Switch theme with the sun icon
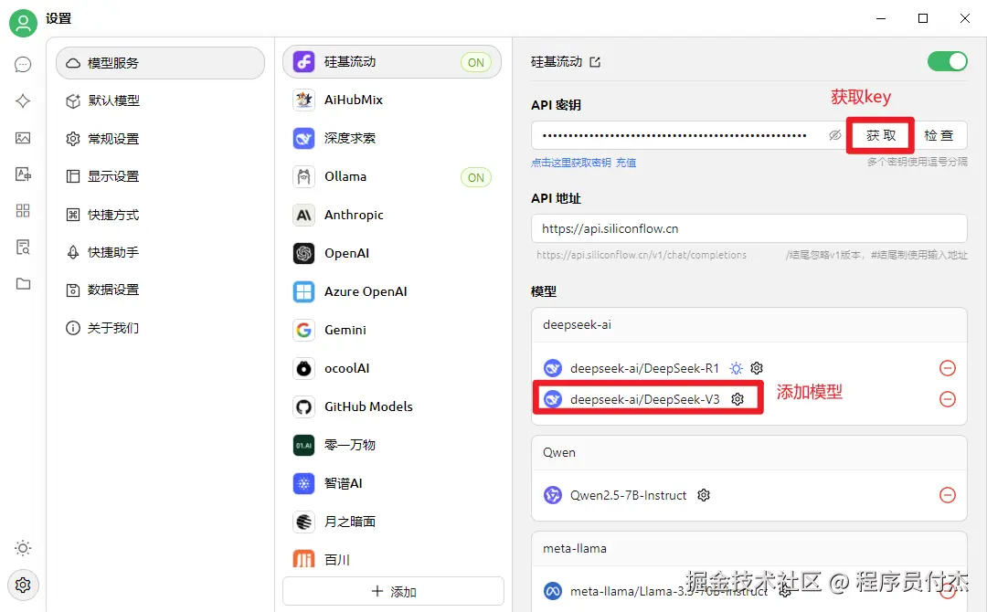This screenshot has width=987, height=612. click(23, 548)
